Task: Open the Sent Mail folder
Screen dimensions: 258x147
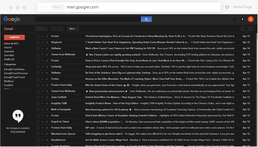Action: [9, 55]
